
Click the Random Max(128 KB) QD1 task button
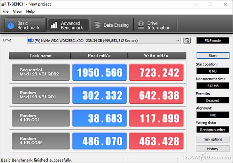click(x=41, y=95)
